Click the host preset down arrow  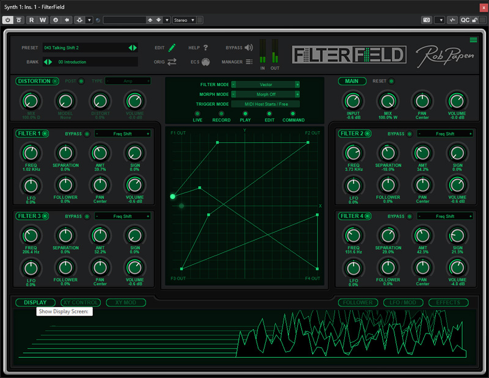pyautogui.click(x=159, y=20)
